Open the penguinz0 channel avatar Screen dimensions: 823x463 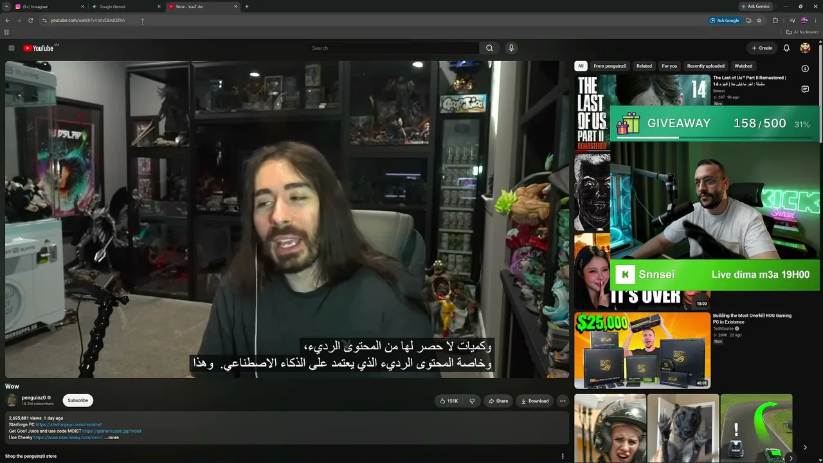pos(12,401)
